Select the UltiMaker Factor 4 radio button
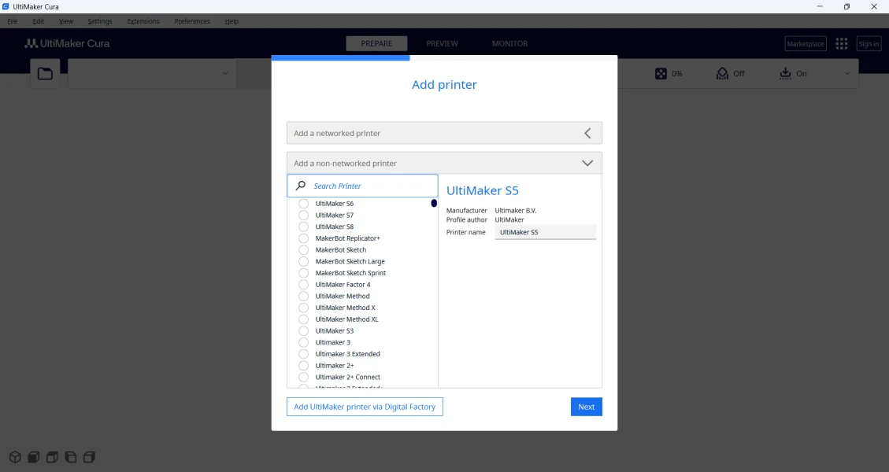The width and height of the screenshot is (889, 472). 303,285
